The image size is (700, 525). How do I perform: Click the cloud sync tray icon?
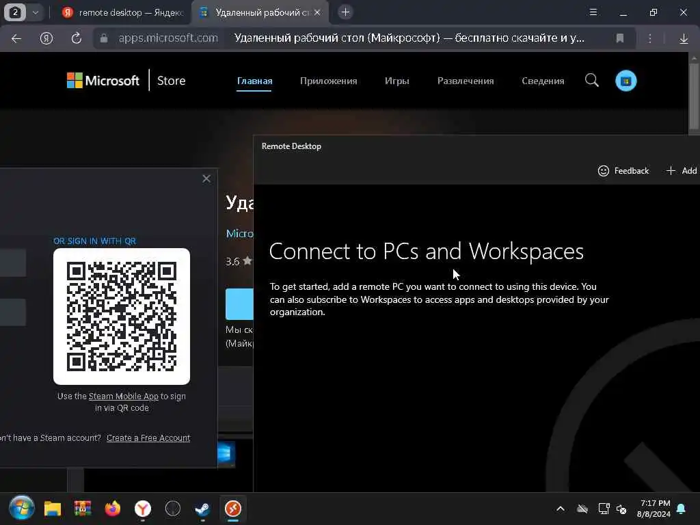coord(582,509)
